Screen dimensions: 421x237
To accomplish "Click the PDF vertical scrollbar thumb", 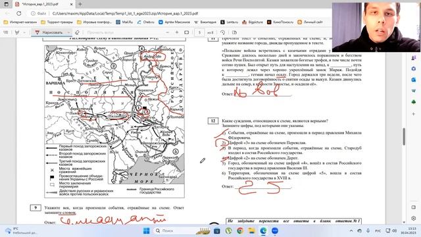I will (x=404, y=136).
